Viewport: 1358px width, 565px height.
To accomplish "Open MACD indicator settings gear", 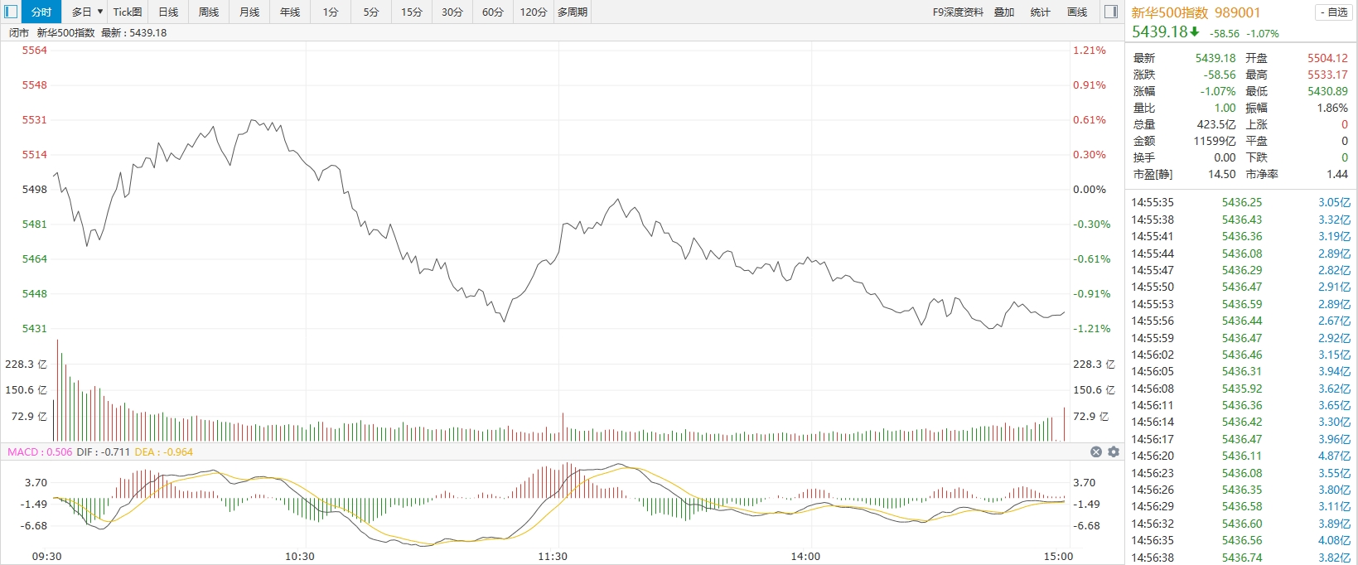I will (1114, 452).
